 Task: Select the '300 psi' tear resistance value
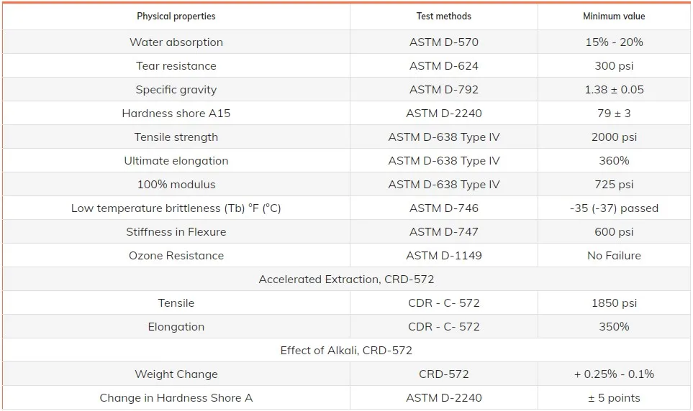(614, 66)
